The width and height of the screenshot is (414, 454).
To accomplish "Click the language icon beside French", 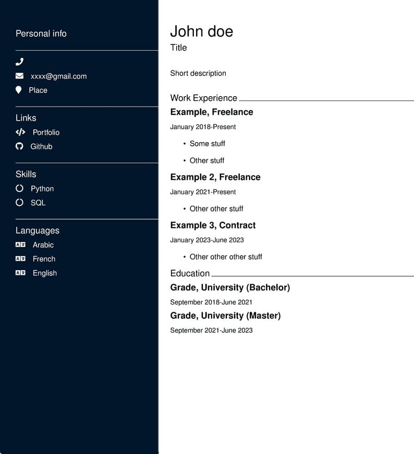I will pos(20,259).
